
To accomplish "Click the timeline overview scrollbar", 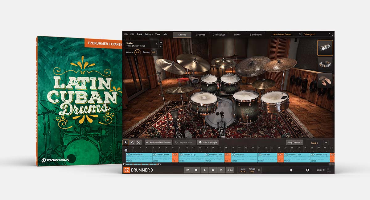I will (142, 164).
